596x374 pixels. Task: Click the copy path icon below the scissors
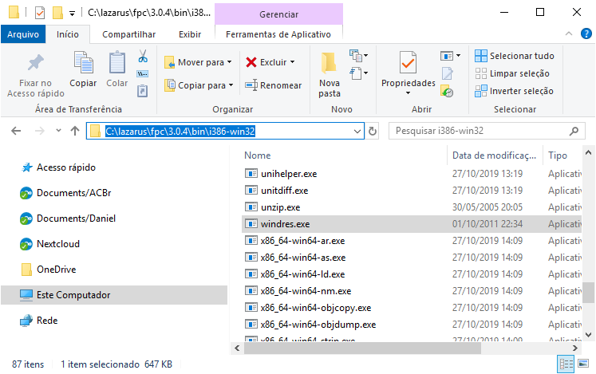click(143, 73)
